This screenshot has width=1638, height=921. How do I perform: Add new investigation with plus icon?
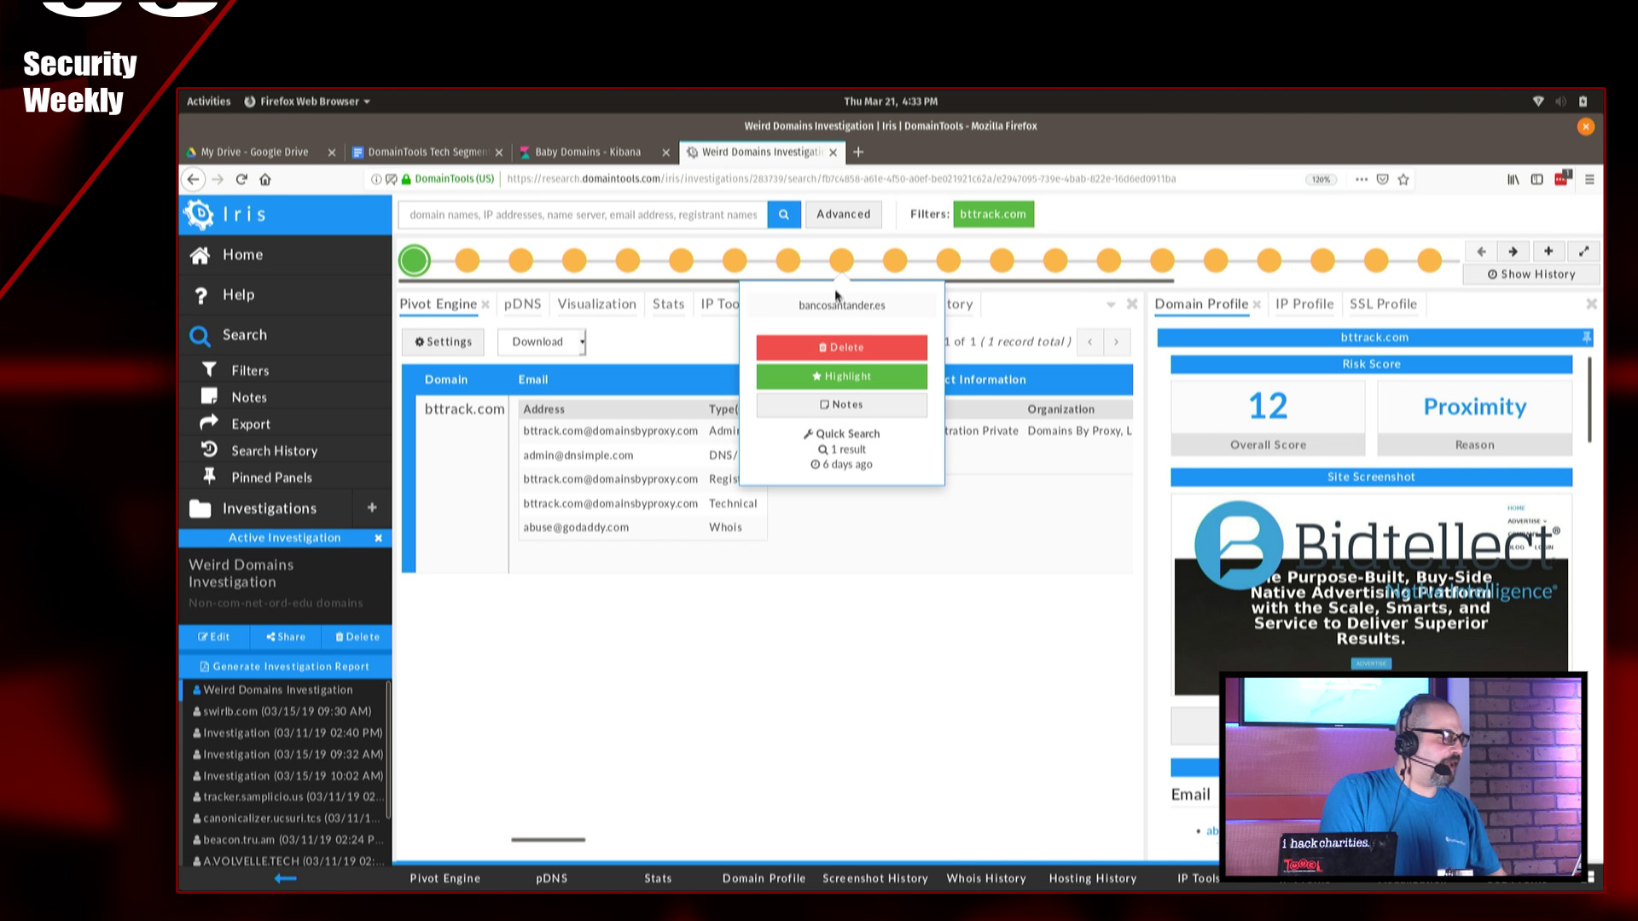(x=372, y=508)
